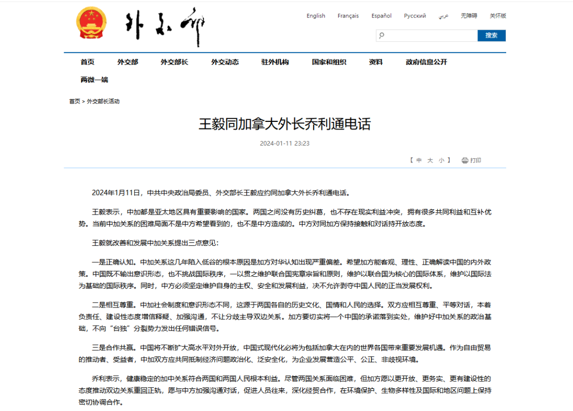Image resolution: width=573 pixels, height=411 pixels.
Task: Enable 无障碍 accessibility mode
Action: click(x=469, y=16)
